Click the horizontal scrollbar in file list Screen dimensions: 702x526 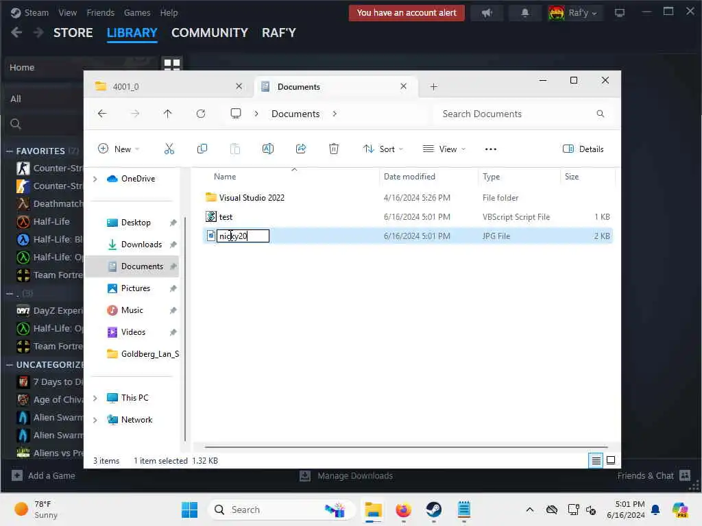406,447
